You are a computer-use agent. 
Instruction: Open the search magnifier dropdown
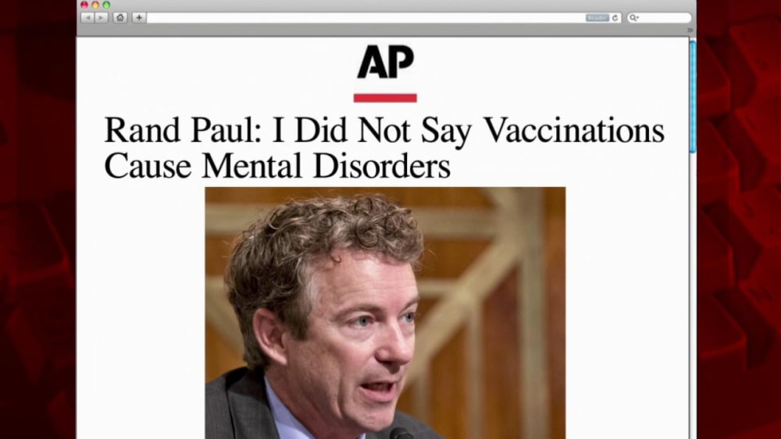click(x=633, y=18)
